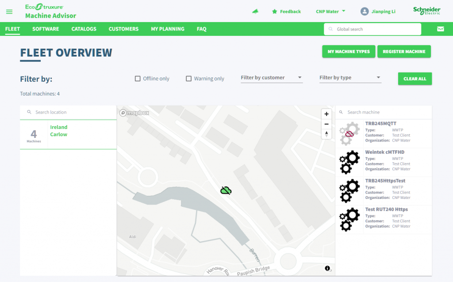Open the map attribution info icon
Image resolution: width=453 pixels, height=282 pixels.
click(x=327, y=268)
